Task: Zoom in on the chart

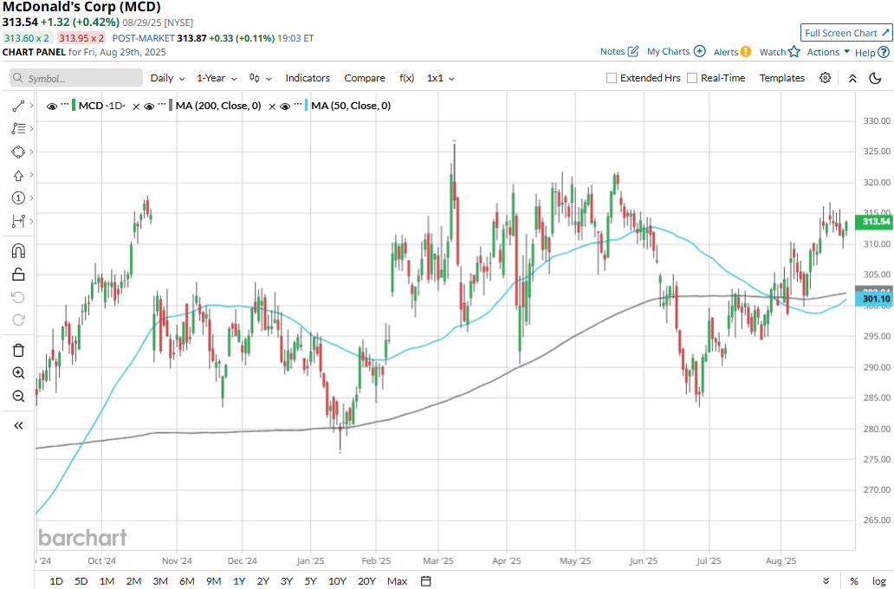Action: [18, 373]
